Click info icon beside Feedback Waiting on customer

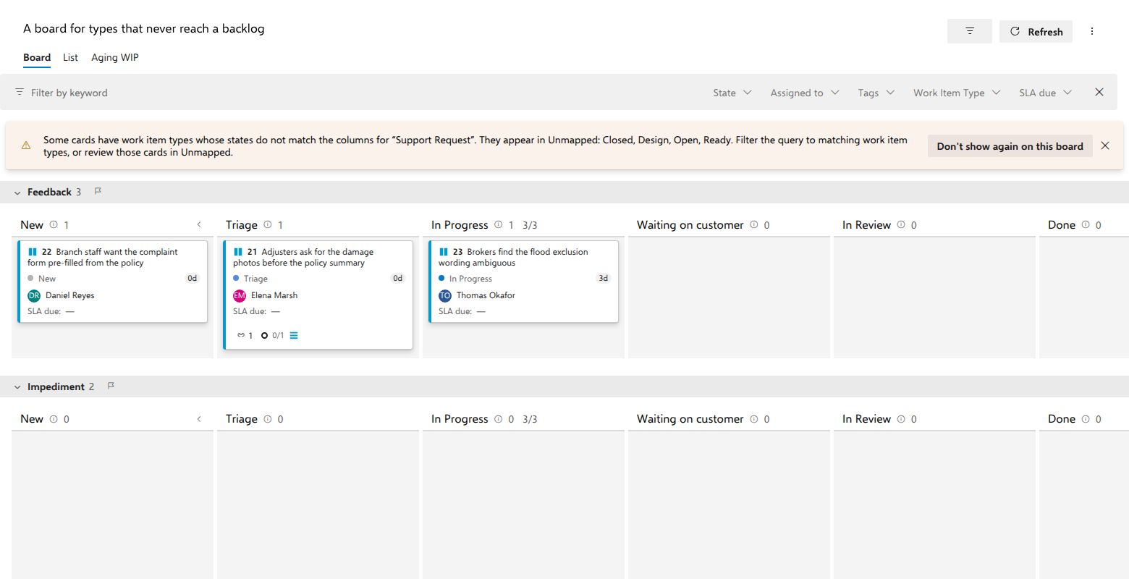pos(754,224)
